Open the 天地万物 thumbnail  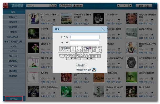point(33,33)
